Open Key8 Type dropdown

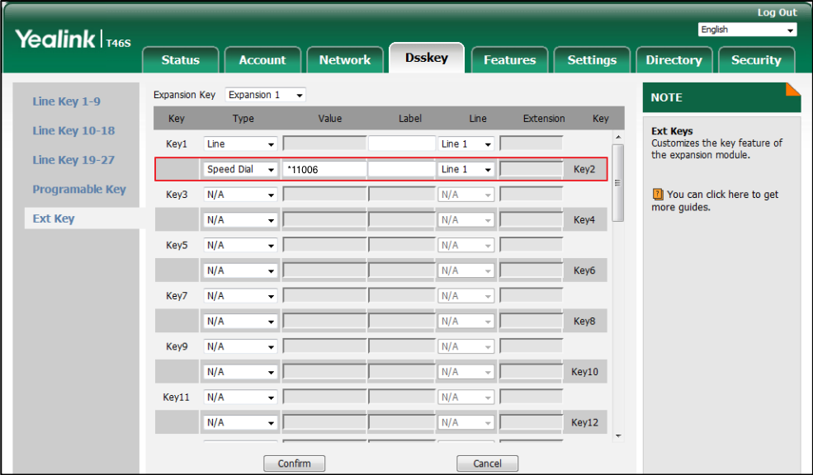pyautogui.click(x=240, y=322)
